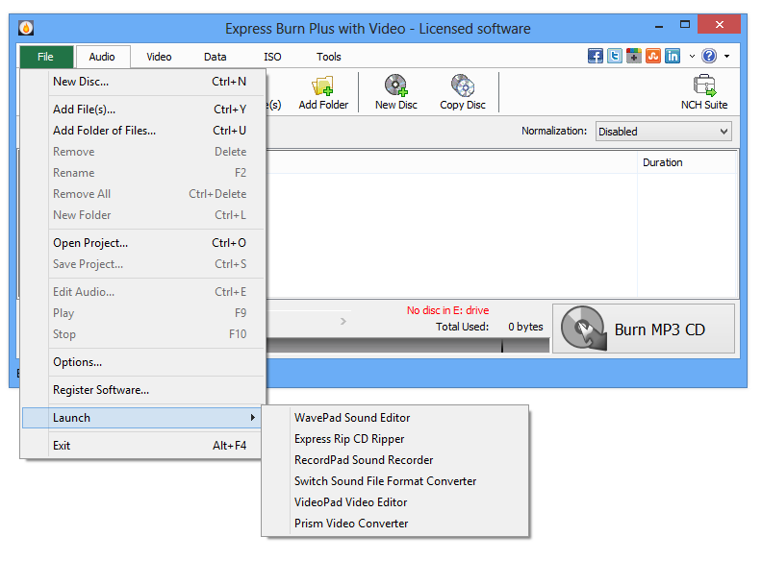Switch to the ISO tab
The width and height of the screenshot is (762, 561).
[272, 57]
